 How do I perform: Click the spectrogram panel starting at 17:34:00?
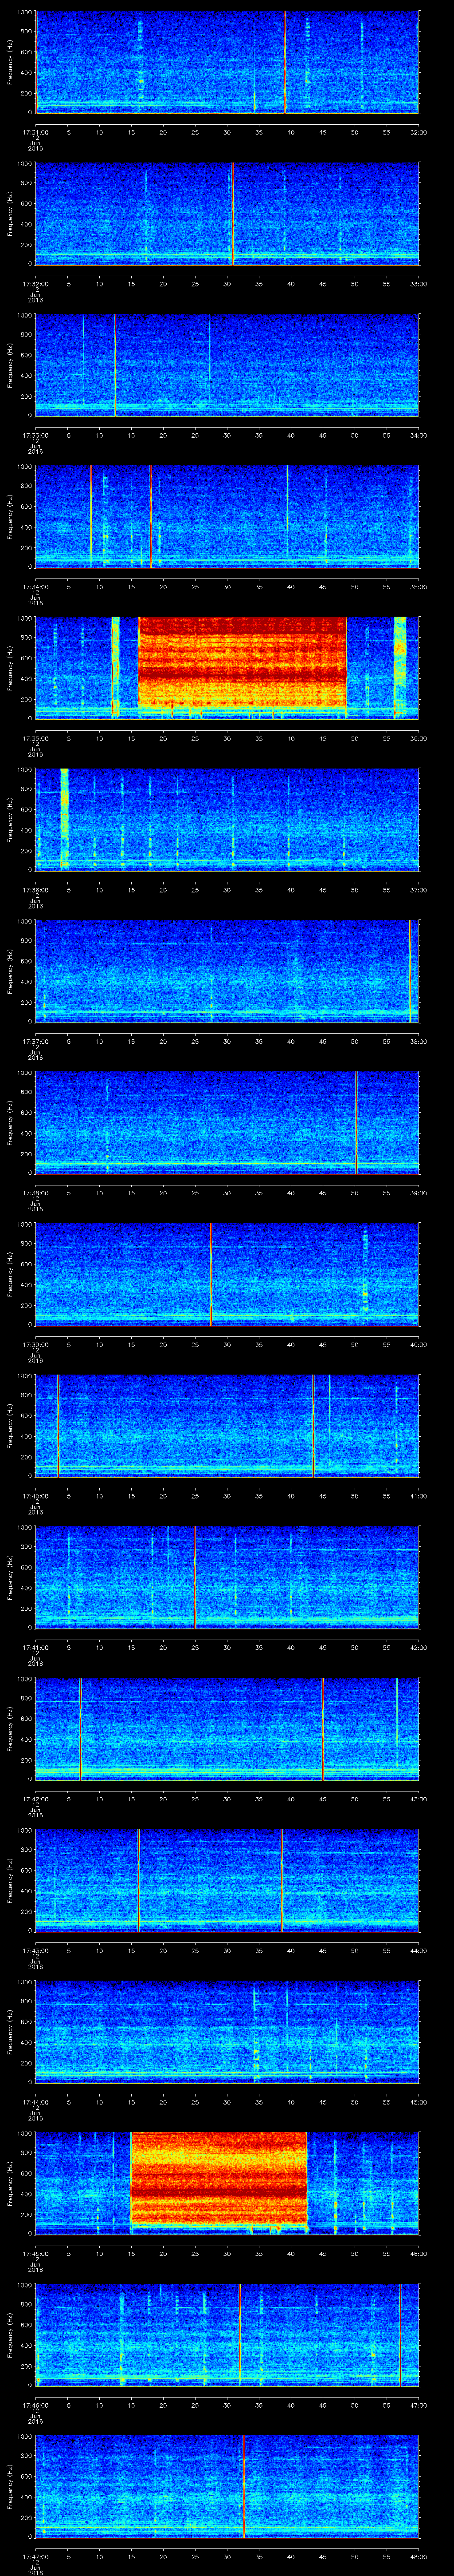pos(227,517)
